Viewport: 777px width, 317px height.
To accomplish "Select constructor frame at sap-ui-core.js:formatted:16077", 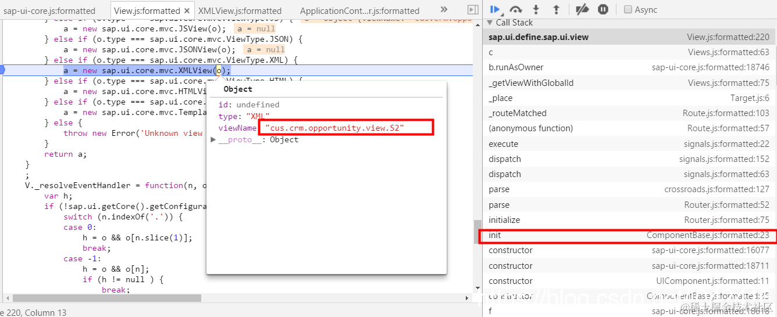I will tap(630, 250).
